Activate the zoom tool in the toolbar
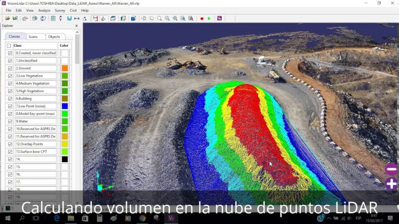The image size is (399, 224). [159, 18]
